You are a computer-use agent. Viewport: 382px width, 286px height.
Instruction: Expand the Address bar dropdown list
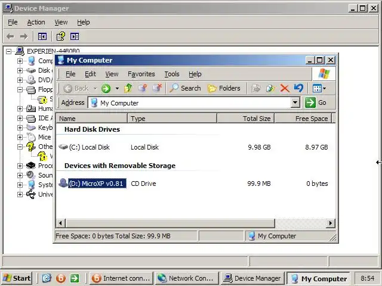click(x=295, y=102)
